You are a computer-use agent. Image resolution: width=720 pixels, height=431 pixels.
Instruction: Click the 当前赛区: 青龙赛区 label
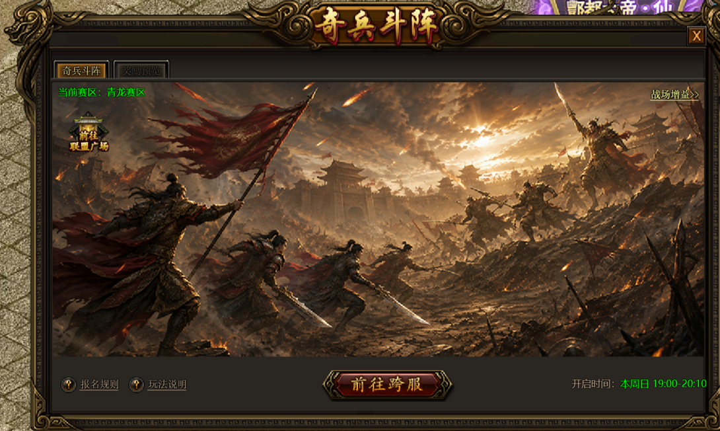tap(102, 93)
